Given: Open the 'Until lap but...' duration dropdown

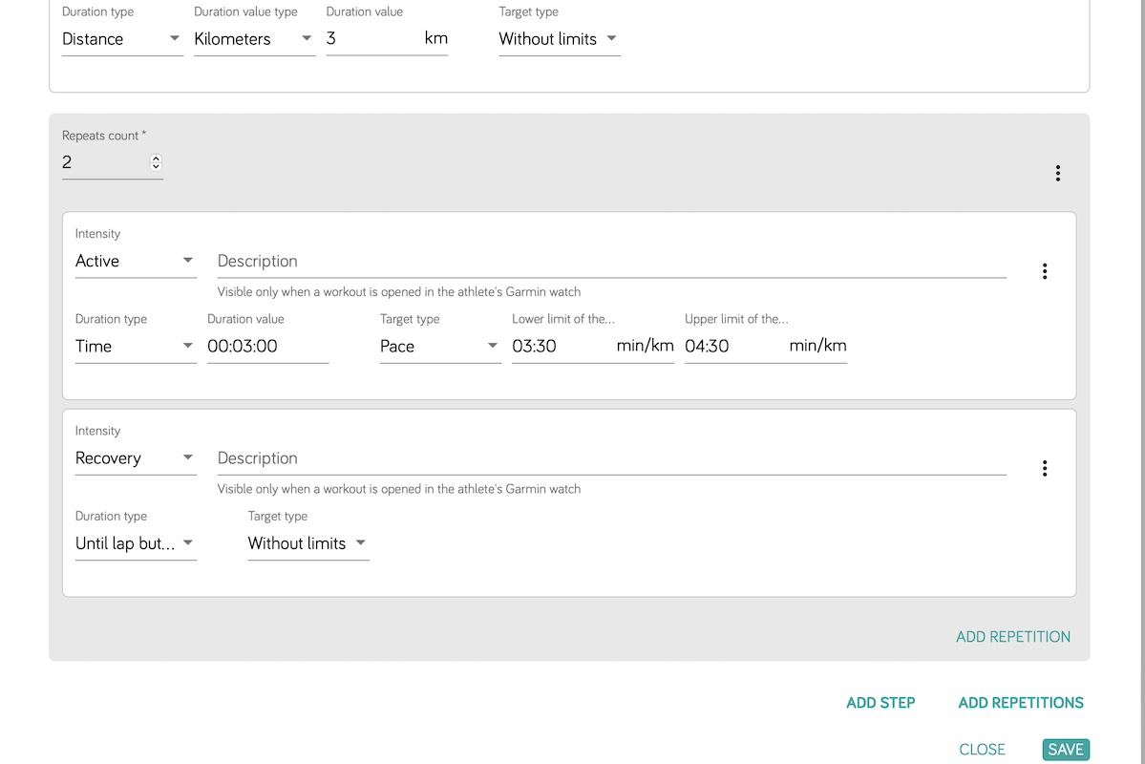Looking at the screenshot, I should click(136, 543).
